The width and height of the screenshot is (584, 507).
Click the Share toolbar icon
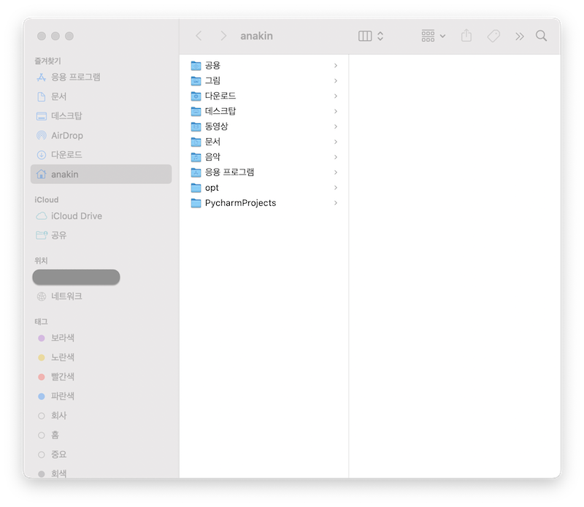tap(466, 35)
